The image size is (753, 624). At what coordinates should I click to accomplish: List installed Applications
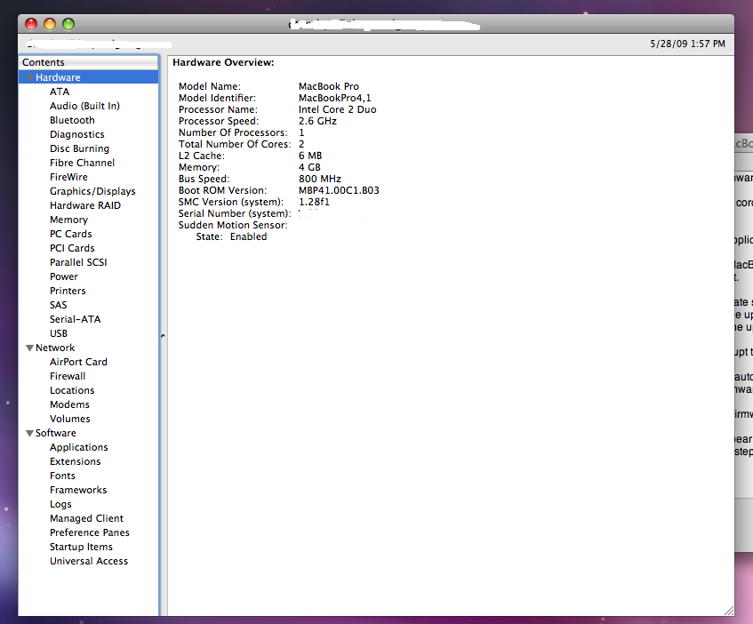[x=79, y=447]
